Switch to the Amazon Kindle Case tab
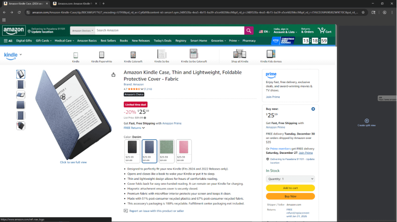This screenshot has width=397, height=222. pos(25,4)
